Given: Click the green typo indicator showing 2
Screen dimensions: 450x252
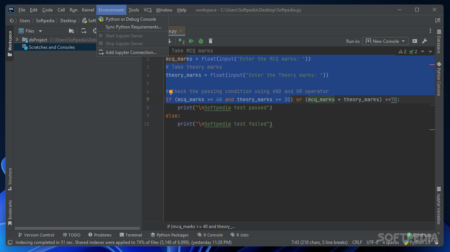Looking at the screenshot, I should (x=413, y=52).
